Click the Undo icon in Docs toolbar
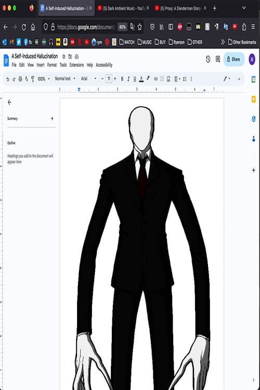 [8, 79]
